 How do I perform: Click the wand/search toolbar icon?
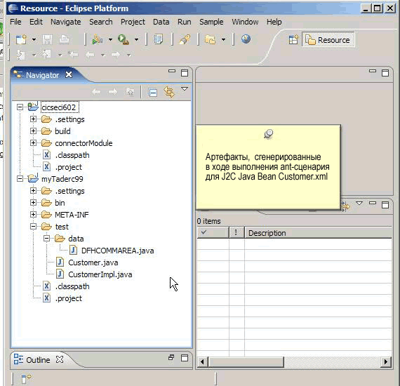tap(185, 39)
